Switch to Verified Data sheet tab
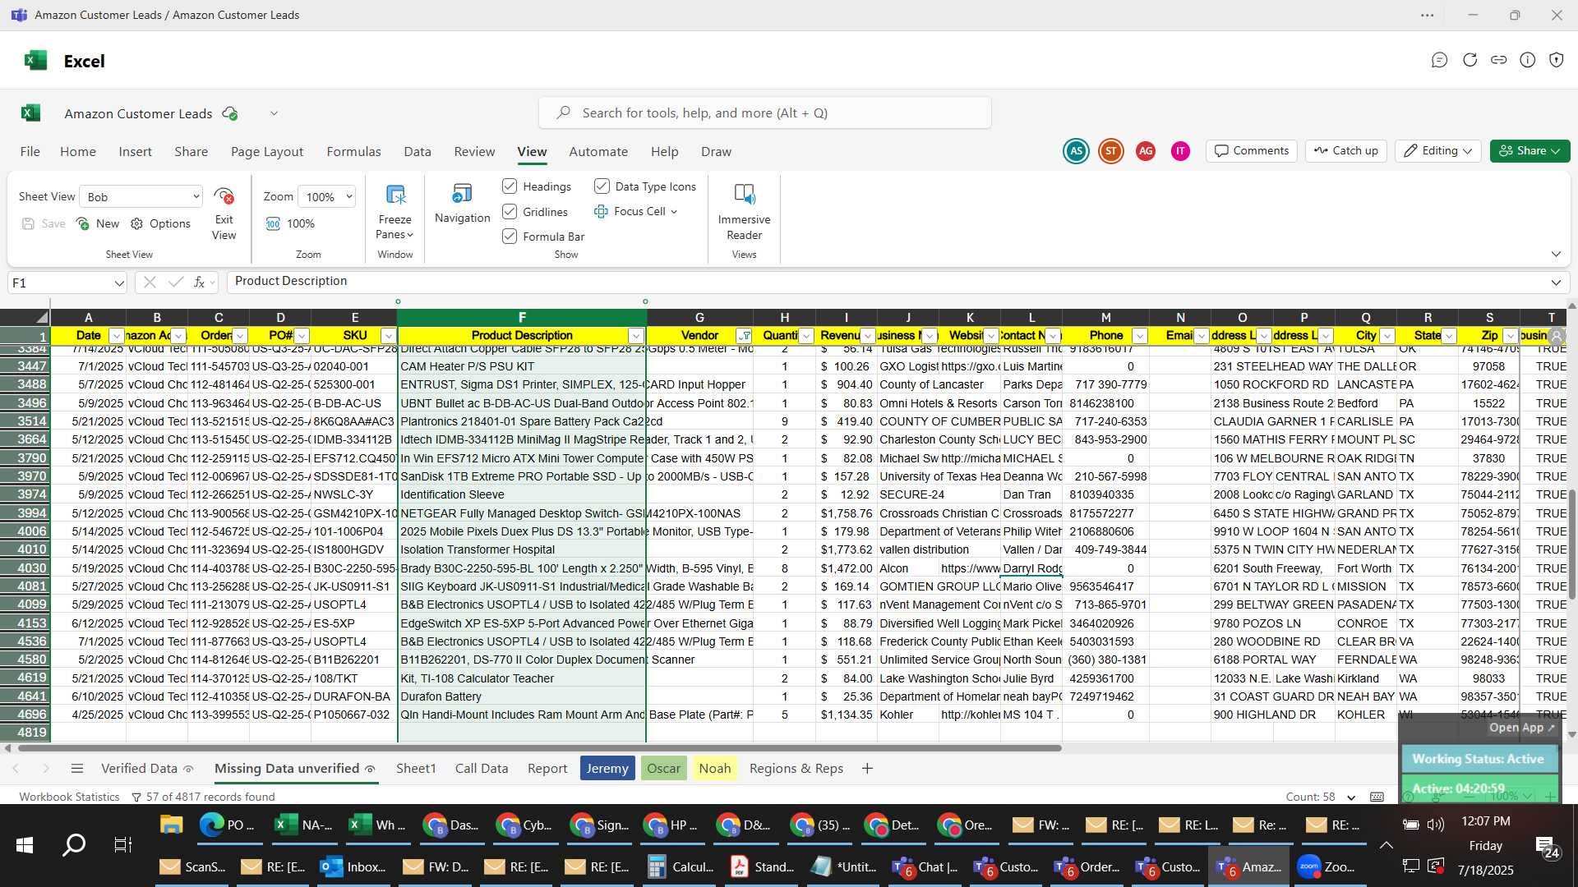The width and height of the screenshot is (1578, 887). 139,768
